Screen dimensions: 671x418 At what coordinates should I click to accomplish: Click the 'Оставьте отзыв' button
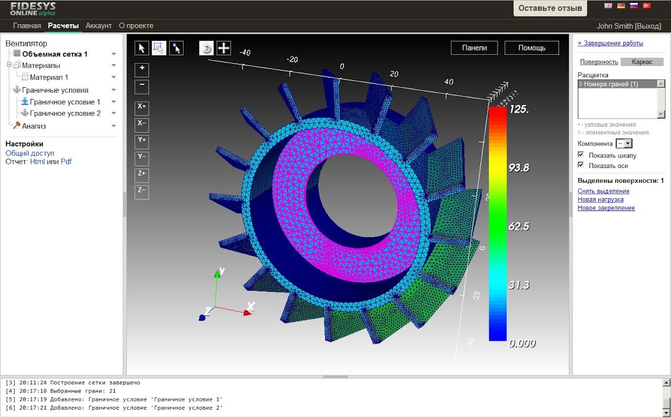coord(550,8)
